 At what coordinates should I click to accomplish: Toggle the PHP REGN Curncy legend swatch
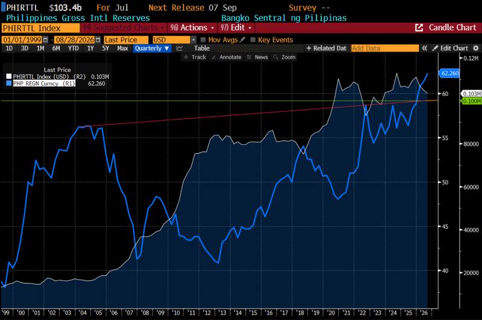pyautogui.click(x=9, y=83)
